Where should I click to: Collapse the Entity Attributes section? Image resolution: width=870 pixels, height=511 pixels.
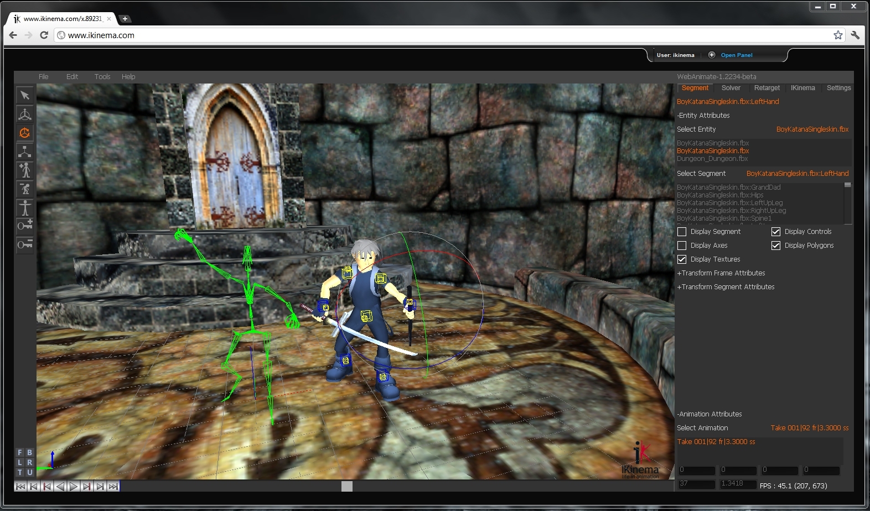(703, 116)
